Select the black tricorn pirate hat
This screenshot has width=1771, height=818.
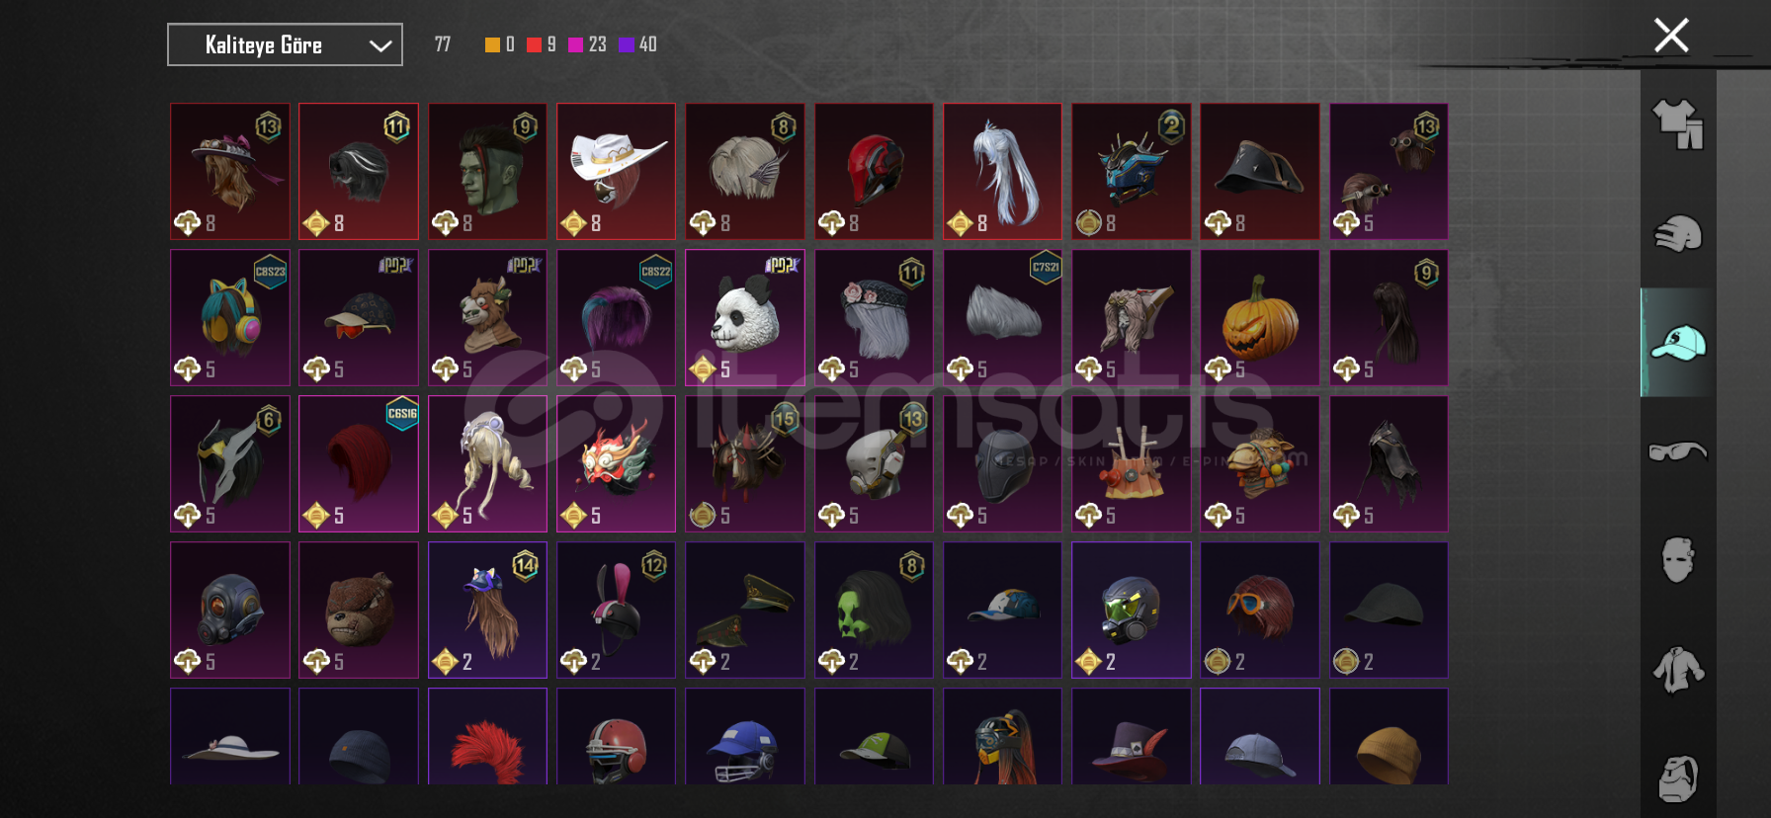click(1260, 171)
